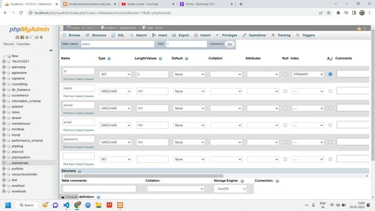Open the Console bar
The image size is (375, 211).
click(69, 197)
